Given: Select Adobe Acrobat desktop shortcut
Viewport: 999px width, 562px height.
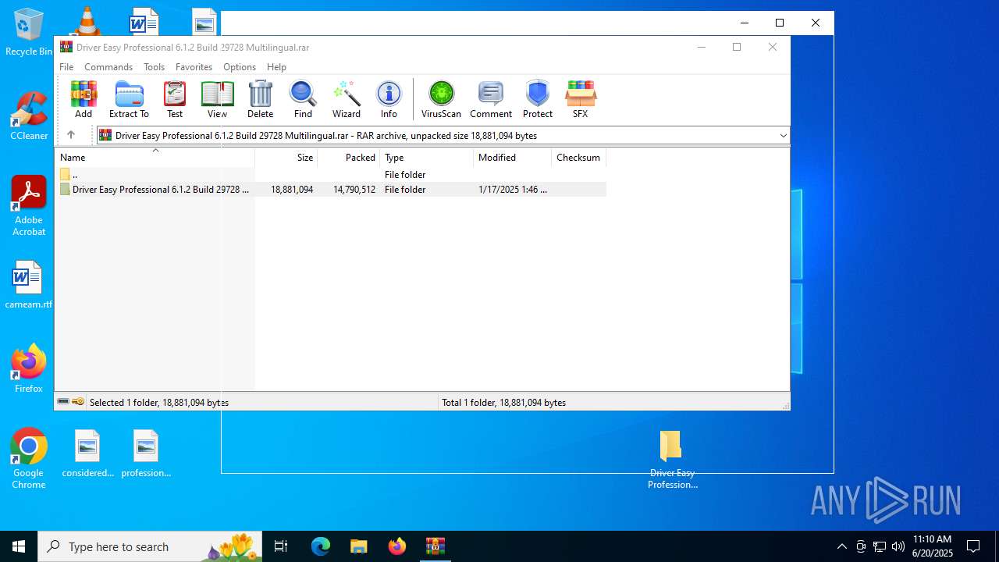Looking at the screenshot, I should [29, 206].
